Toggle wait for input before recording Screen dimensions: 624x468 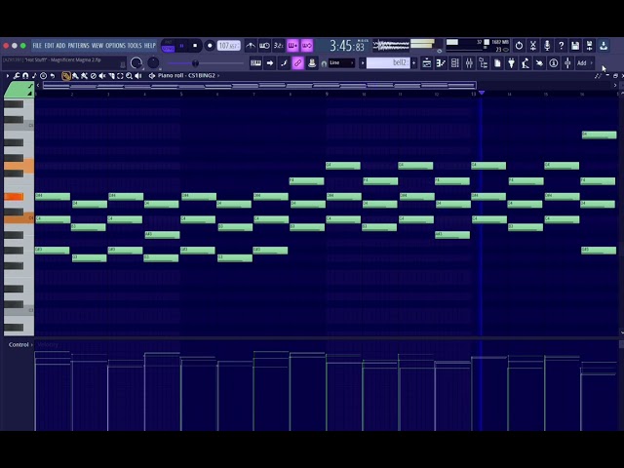click(264, 46)
